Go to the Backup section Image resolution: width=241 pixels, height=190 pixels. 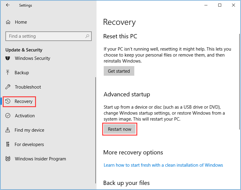(22, 73)
